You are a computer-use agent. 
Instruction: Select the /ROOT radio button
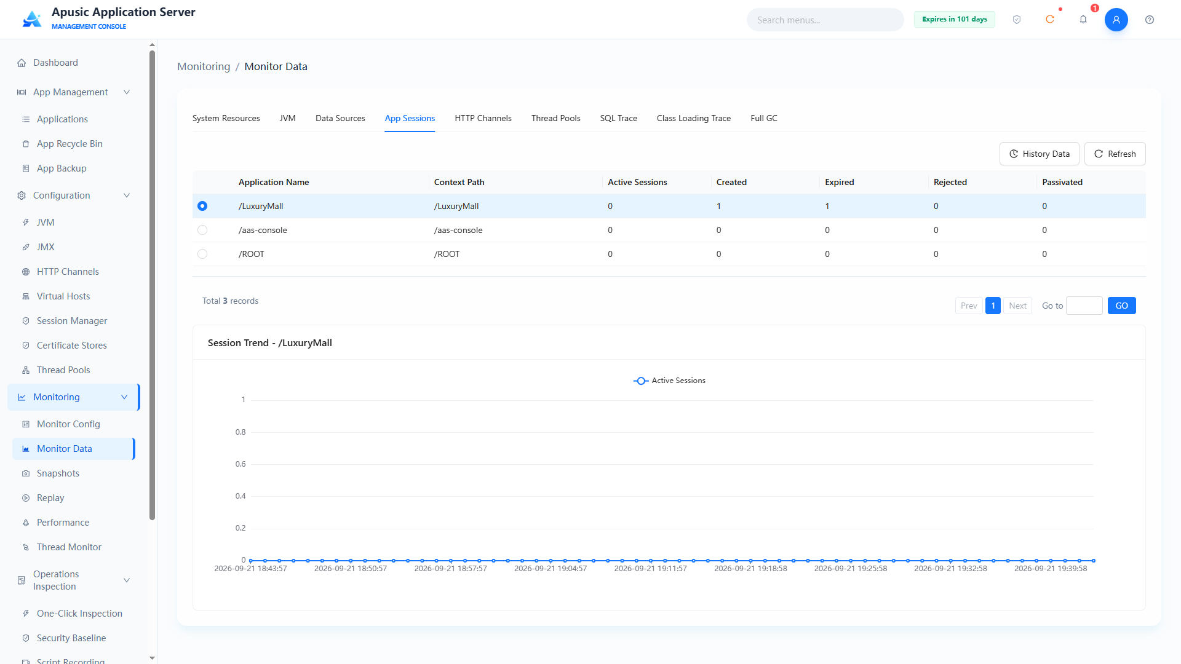pyautogui.click(x=202, y=254)
